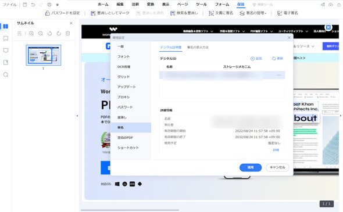Switch to デジタル証明書 tab

(170, 48)
